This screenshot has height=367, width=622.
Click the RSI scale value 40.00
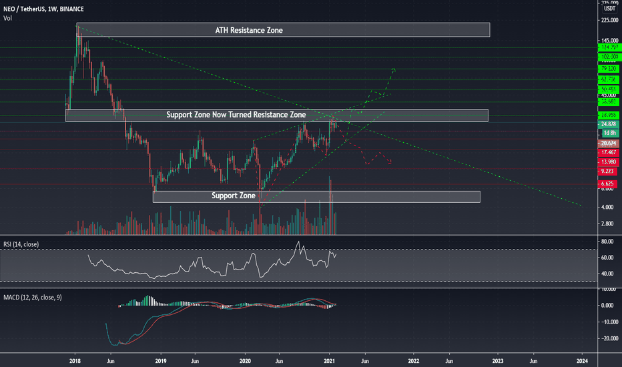click(607, 274)
